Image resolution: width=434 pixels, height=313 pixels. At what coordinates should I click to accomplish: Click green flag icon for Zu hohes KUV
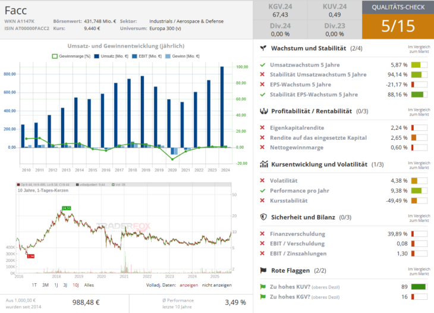tap(263, 287)
